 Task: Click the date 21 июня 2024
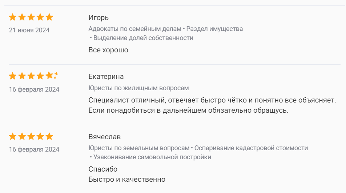point(29,30)
